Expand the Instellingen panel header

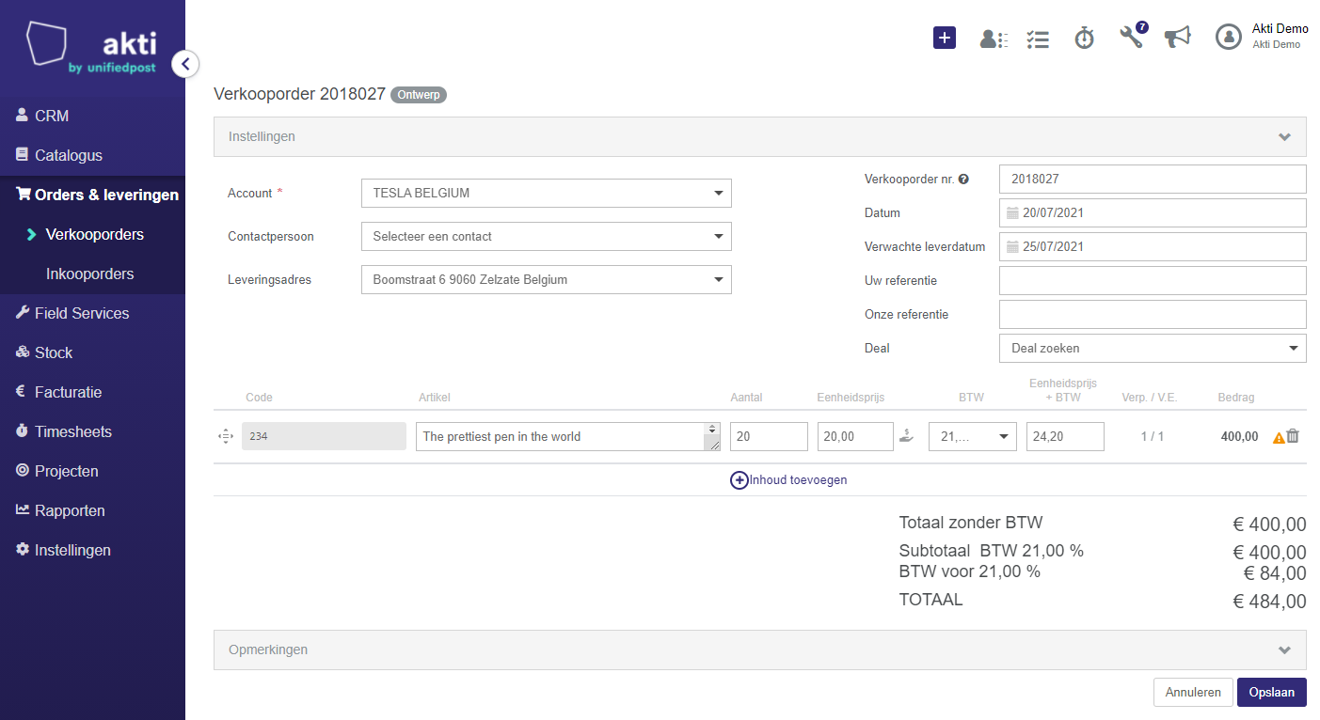[760, 136]
